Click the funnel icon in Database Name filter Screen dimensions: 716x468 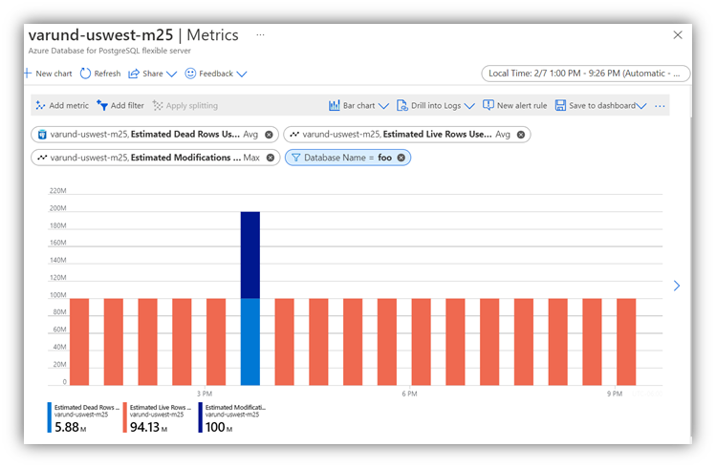pos(296,158)
